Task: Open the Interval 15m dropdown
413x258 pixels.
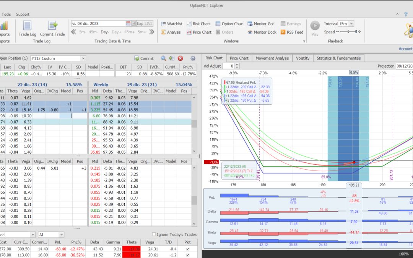Action: [351, 24]
